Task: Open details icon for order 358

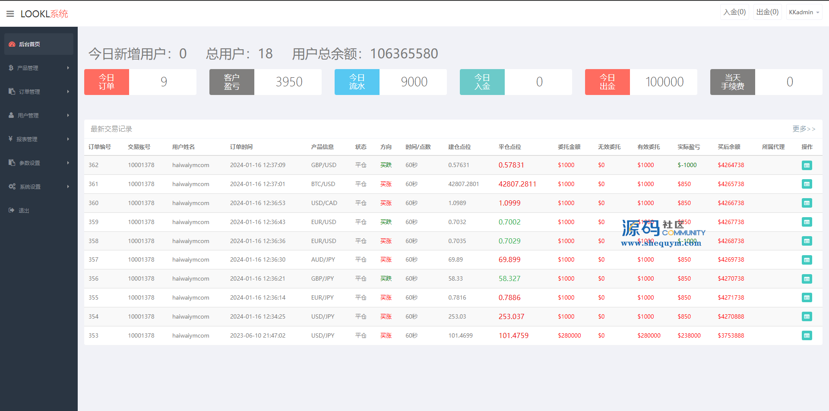Action: [x=807, y=241]
